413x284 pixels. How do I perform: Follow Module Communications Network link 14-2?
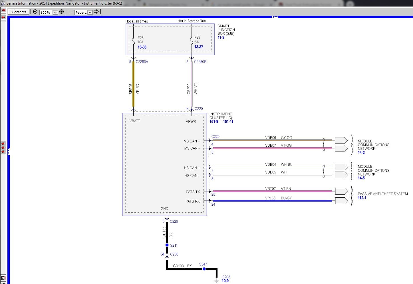[361, 153]
